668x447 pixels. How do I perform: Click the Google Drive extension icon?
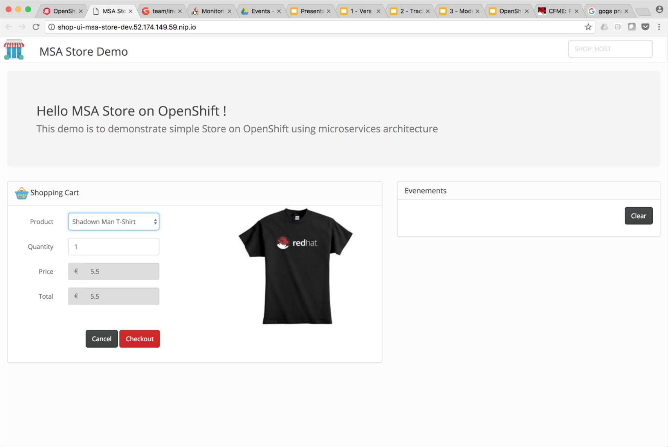[x=604, y=27]
